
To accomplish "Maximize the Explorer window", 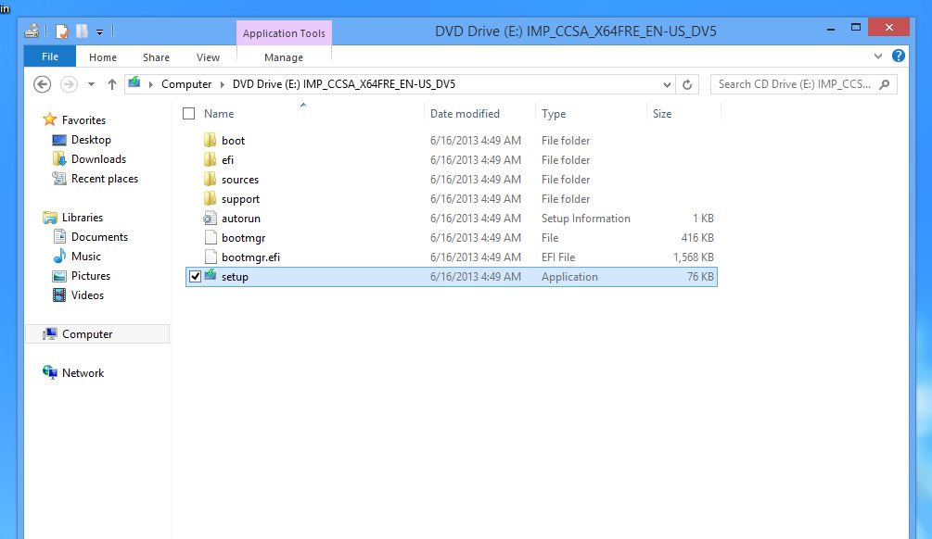I will pyautogui.click(x=856, y=27).
